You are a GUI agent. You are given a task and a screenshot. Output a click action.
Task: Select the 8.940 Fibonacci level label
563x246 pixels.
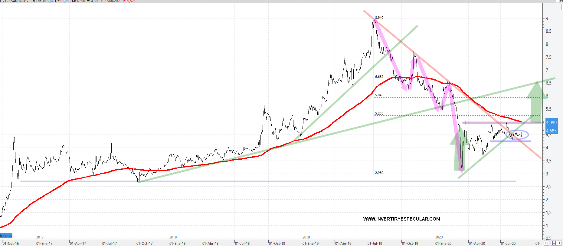click(x=379, y=18)
